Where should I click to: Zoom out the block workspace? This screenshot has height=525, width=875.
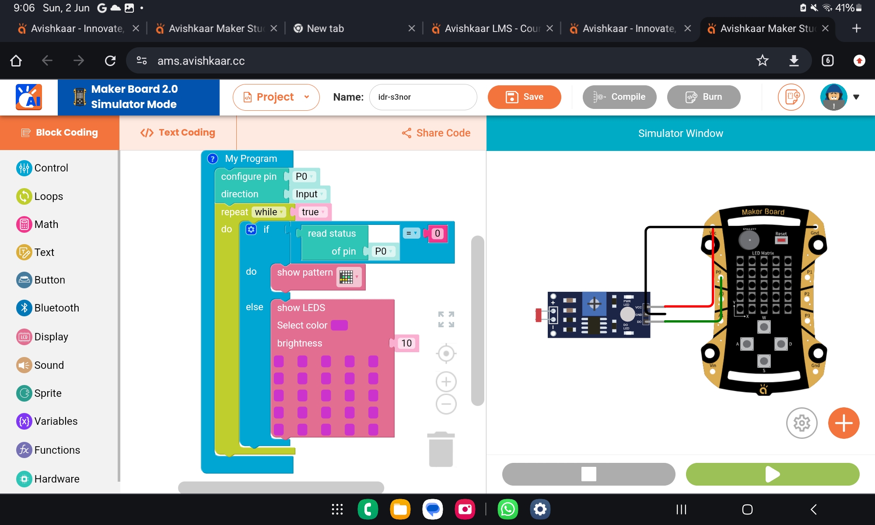[x=446, y=404]
